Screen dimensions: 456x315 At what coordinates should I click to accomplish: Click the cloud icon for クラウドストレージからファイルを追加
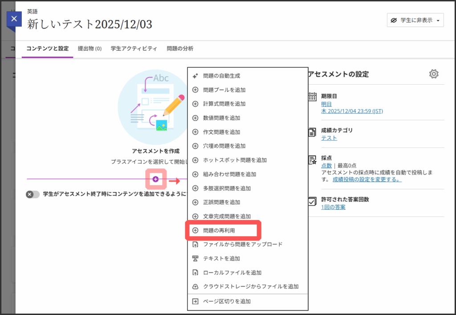[195, 286]
